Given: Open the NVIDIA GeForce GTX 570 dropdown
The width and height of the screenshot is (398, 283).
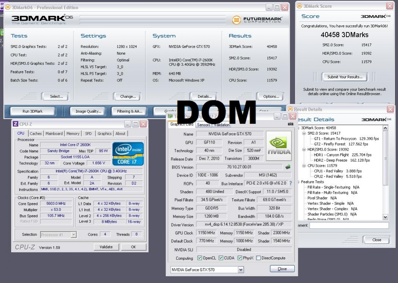Looking at the screenshot, I should [241, 269].
